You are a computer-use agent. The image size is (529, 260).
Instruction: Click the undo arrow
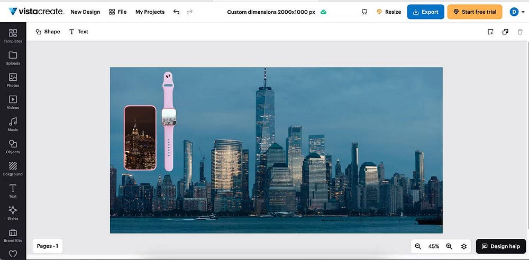tap(176, 12)
